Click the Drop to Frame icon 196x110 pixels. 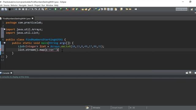coord(43,9)
